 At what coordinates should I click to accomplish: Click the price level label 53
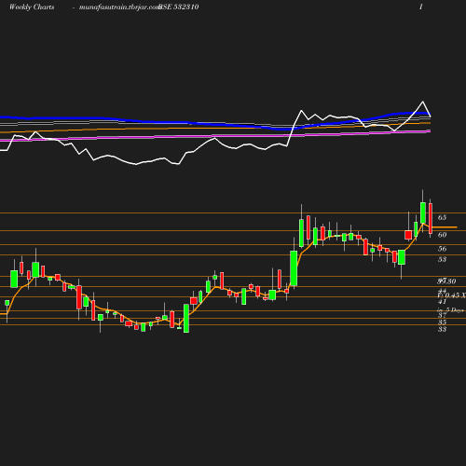(442, 259)
